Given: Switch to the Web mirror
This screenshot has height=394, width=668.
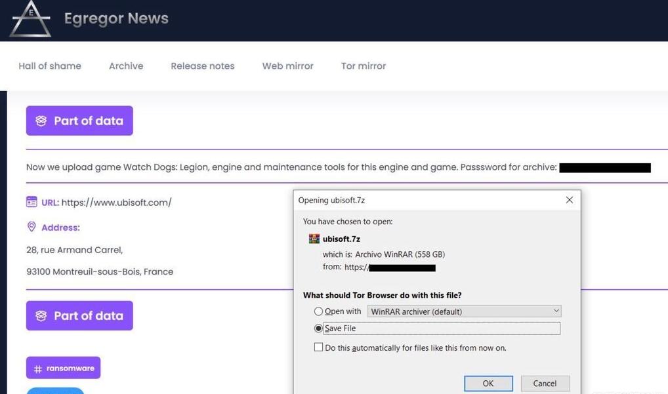Looking at the screenshot, I should coord(288,66).
